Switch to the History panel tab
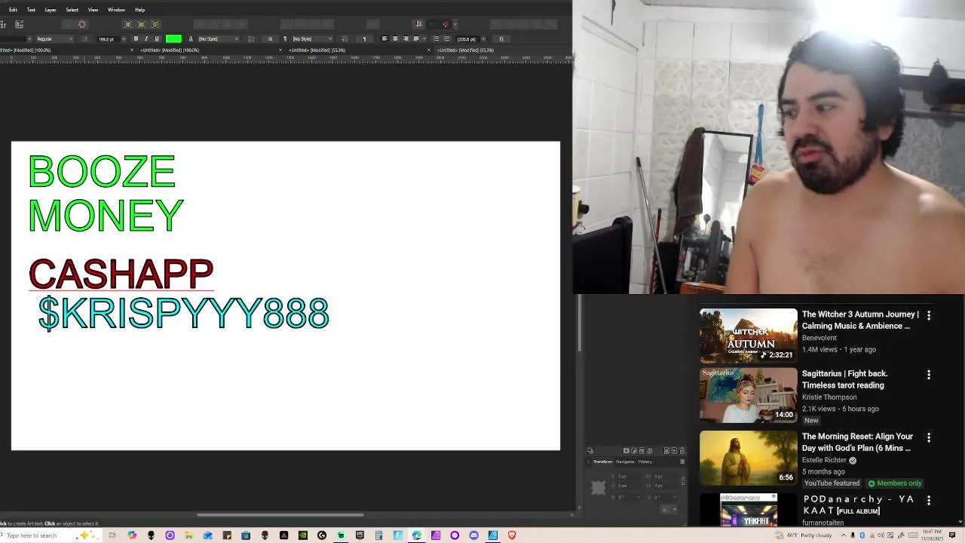Viewport: 965px width, 543px height. pyautogui.click(x=645, y=462)
